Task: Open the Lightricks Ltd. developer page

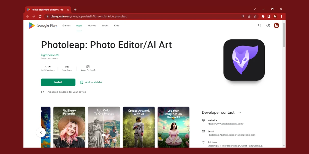Action: pos(50,55)
